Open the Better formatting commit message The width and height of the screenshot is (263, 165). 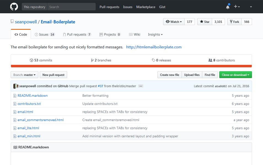[x=95, y=95]
